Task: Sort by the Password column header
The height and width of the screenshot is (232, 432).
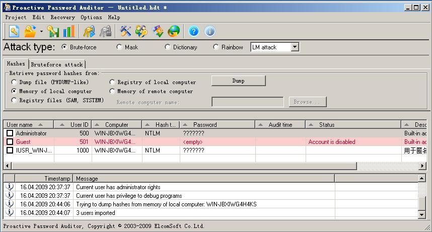Action: [218, 125]
